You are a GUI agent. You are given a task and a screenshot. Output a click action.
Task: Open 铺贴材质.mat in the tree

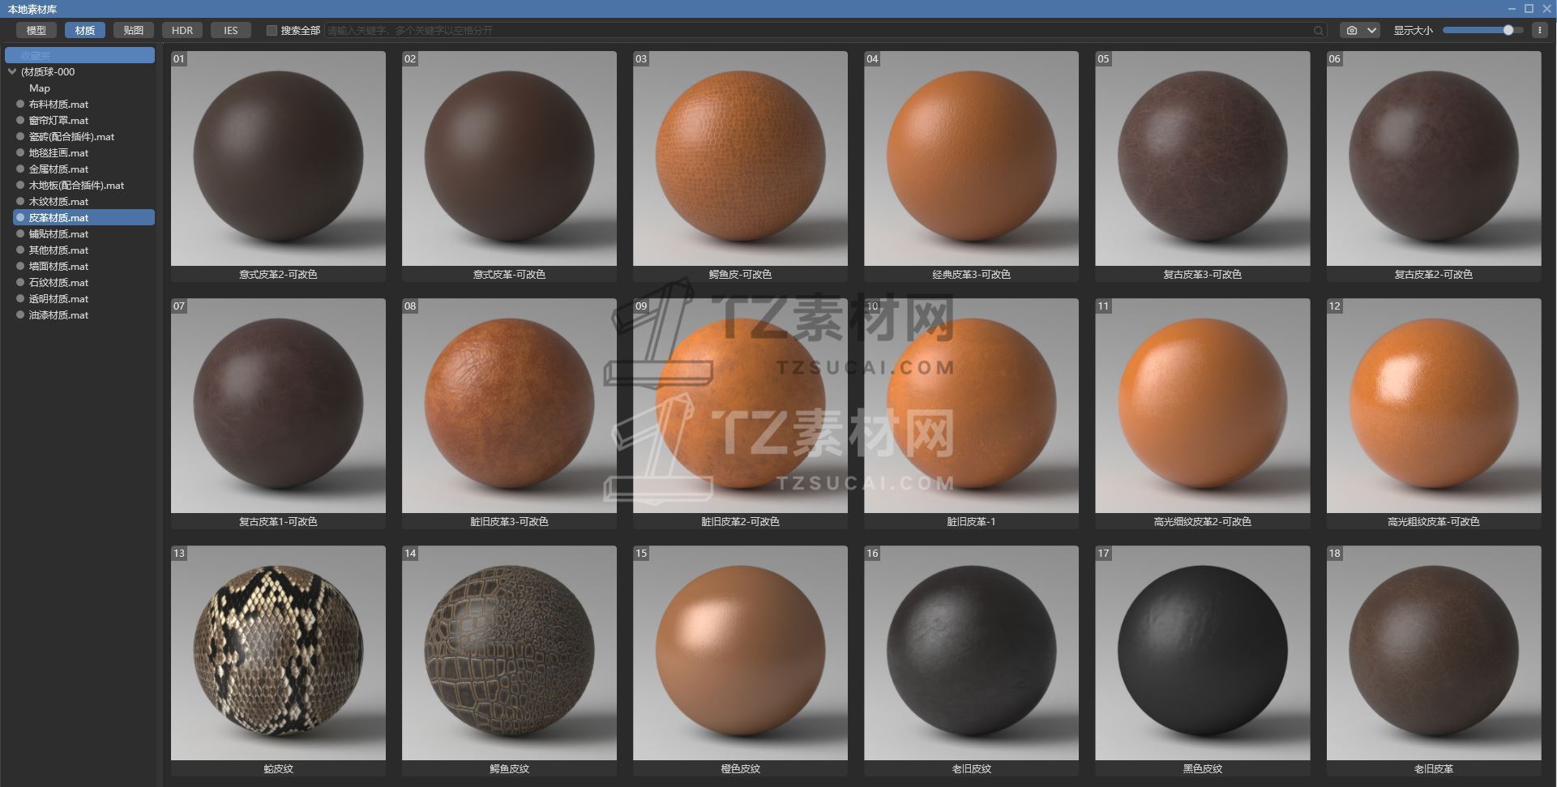coord(58,233)
